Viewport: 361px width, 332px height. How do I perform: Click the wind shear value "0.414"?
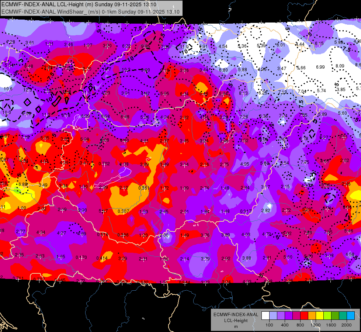point(102,258)
